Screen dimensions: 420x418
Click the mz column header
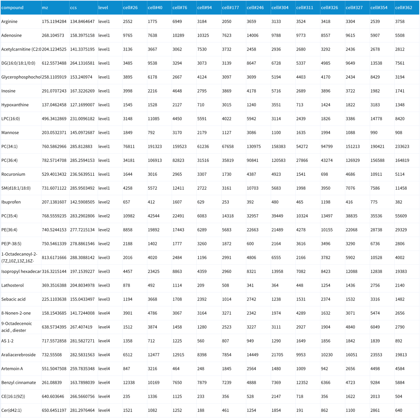coord(55,7)
